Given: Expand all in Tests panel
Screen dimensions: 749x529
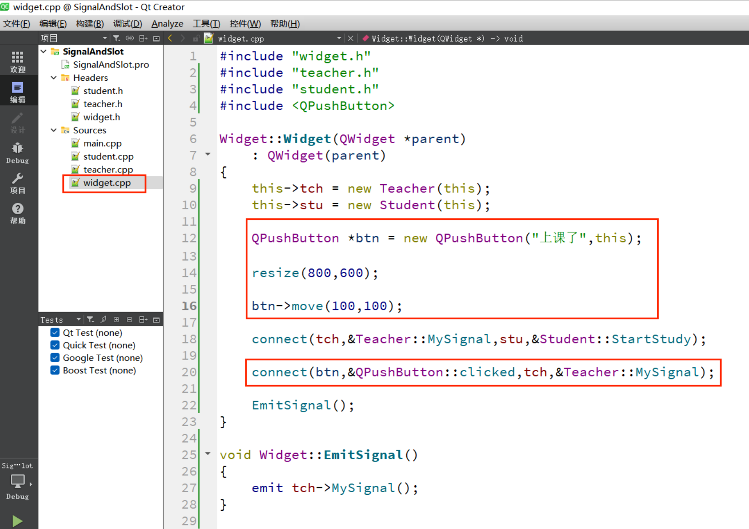Looking at the screenshot, I should tap(116, 320).
